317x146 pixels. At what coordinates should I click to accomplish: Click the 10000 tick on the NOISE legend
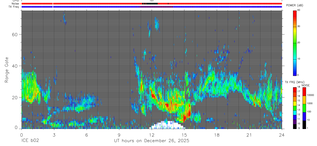tap(311, 95)
